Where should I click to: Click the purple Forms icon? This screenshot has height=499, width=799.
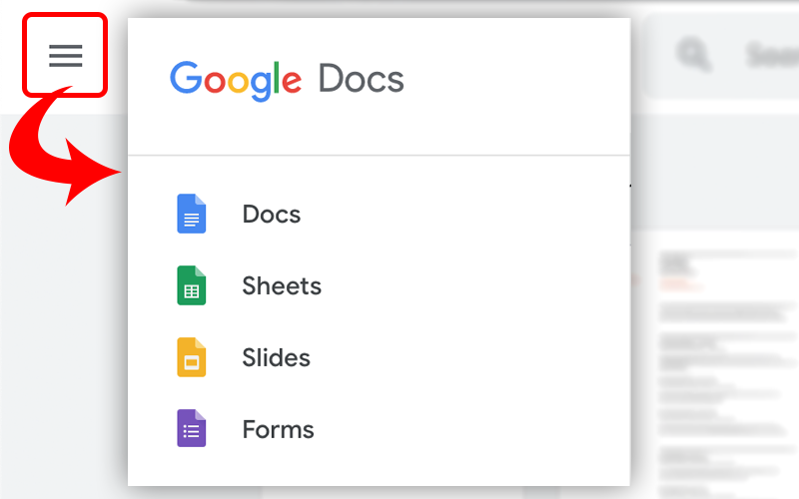click(x=191, y=429)
